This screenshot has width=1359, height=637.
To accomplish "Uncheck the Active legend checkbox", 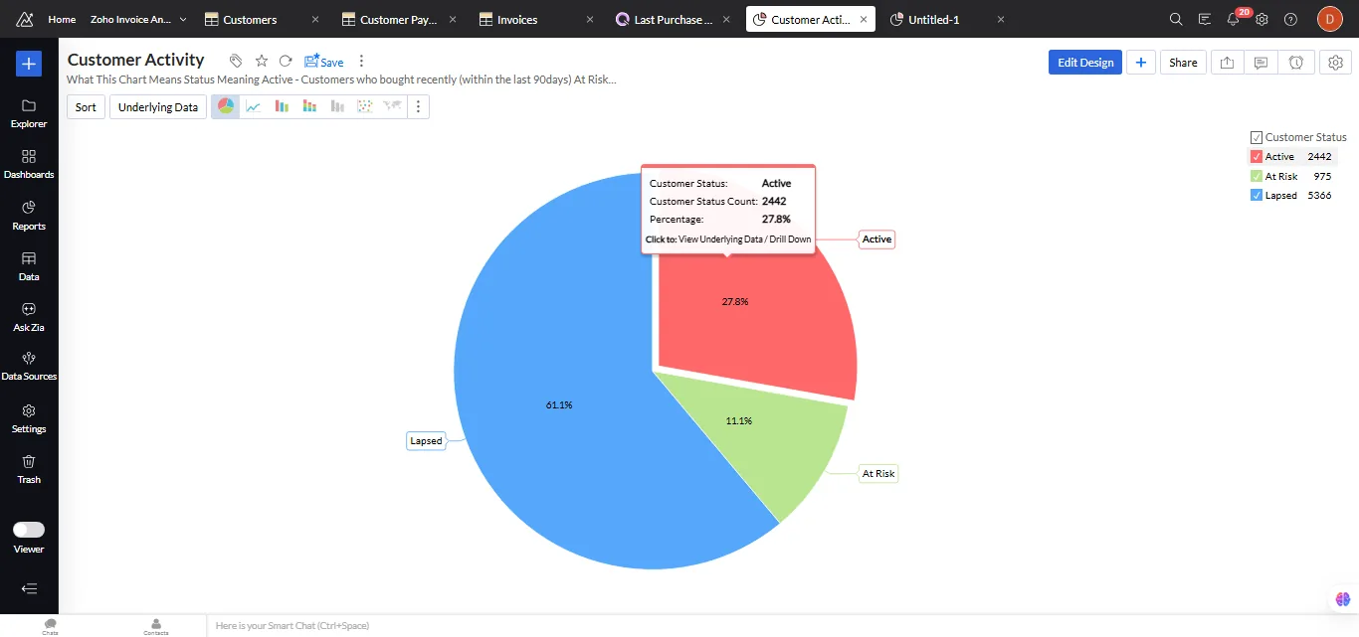I will tap(1257, 157).
